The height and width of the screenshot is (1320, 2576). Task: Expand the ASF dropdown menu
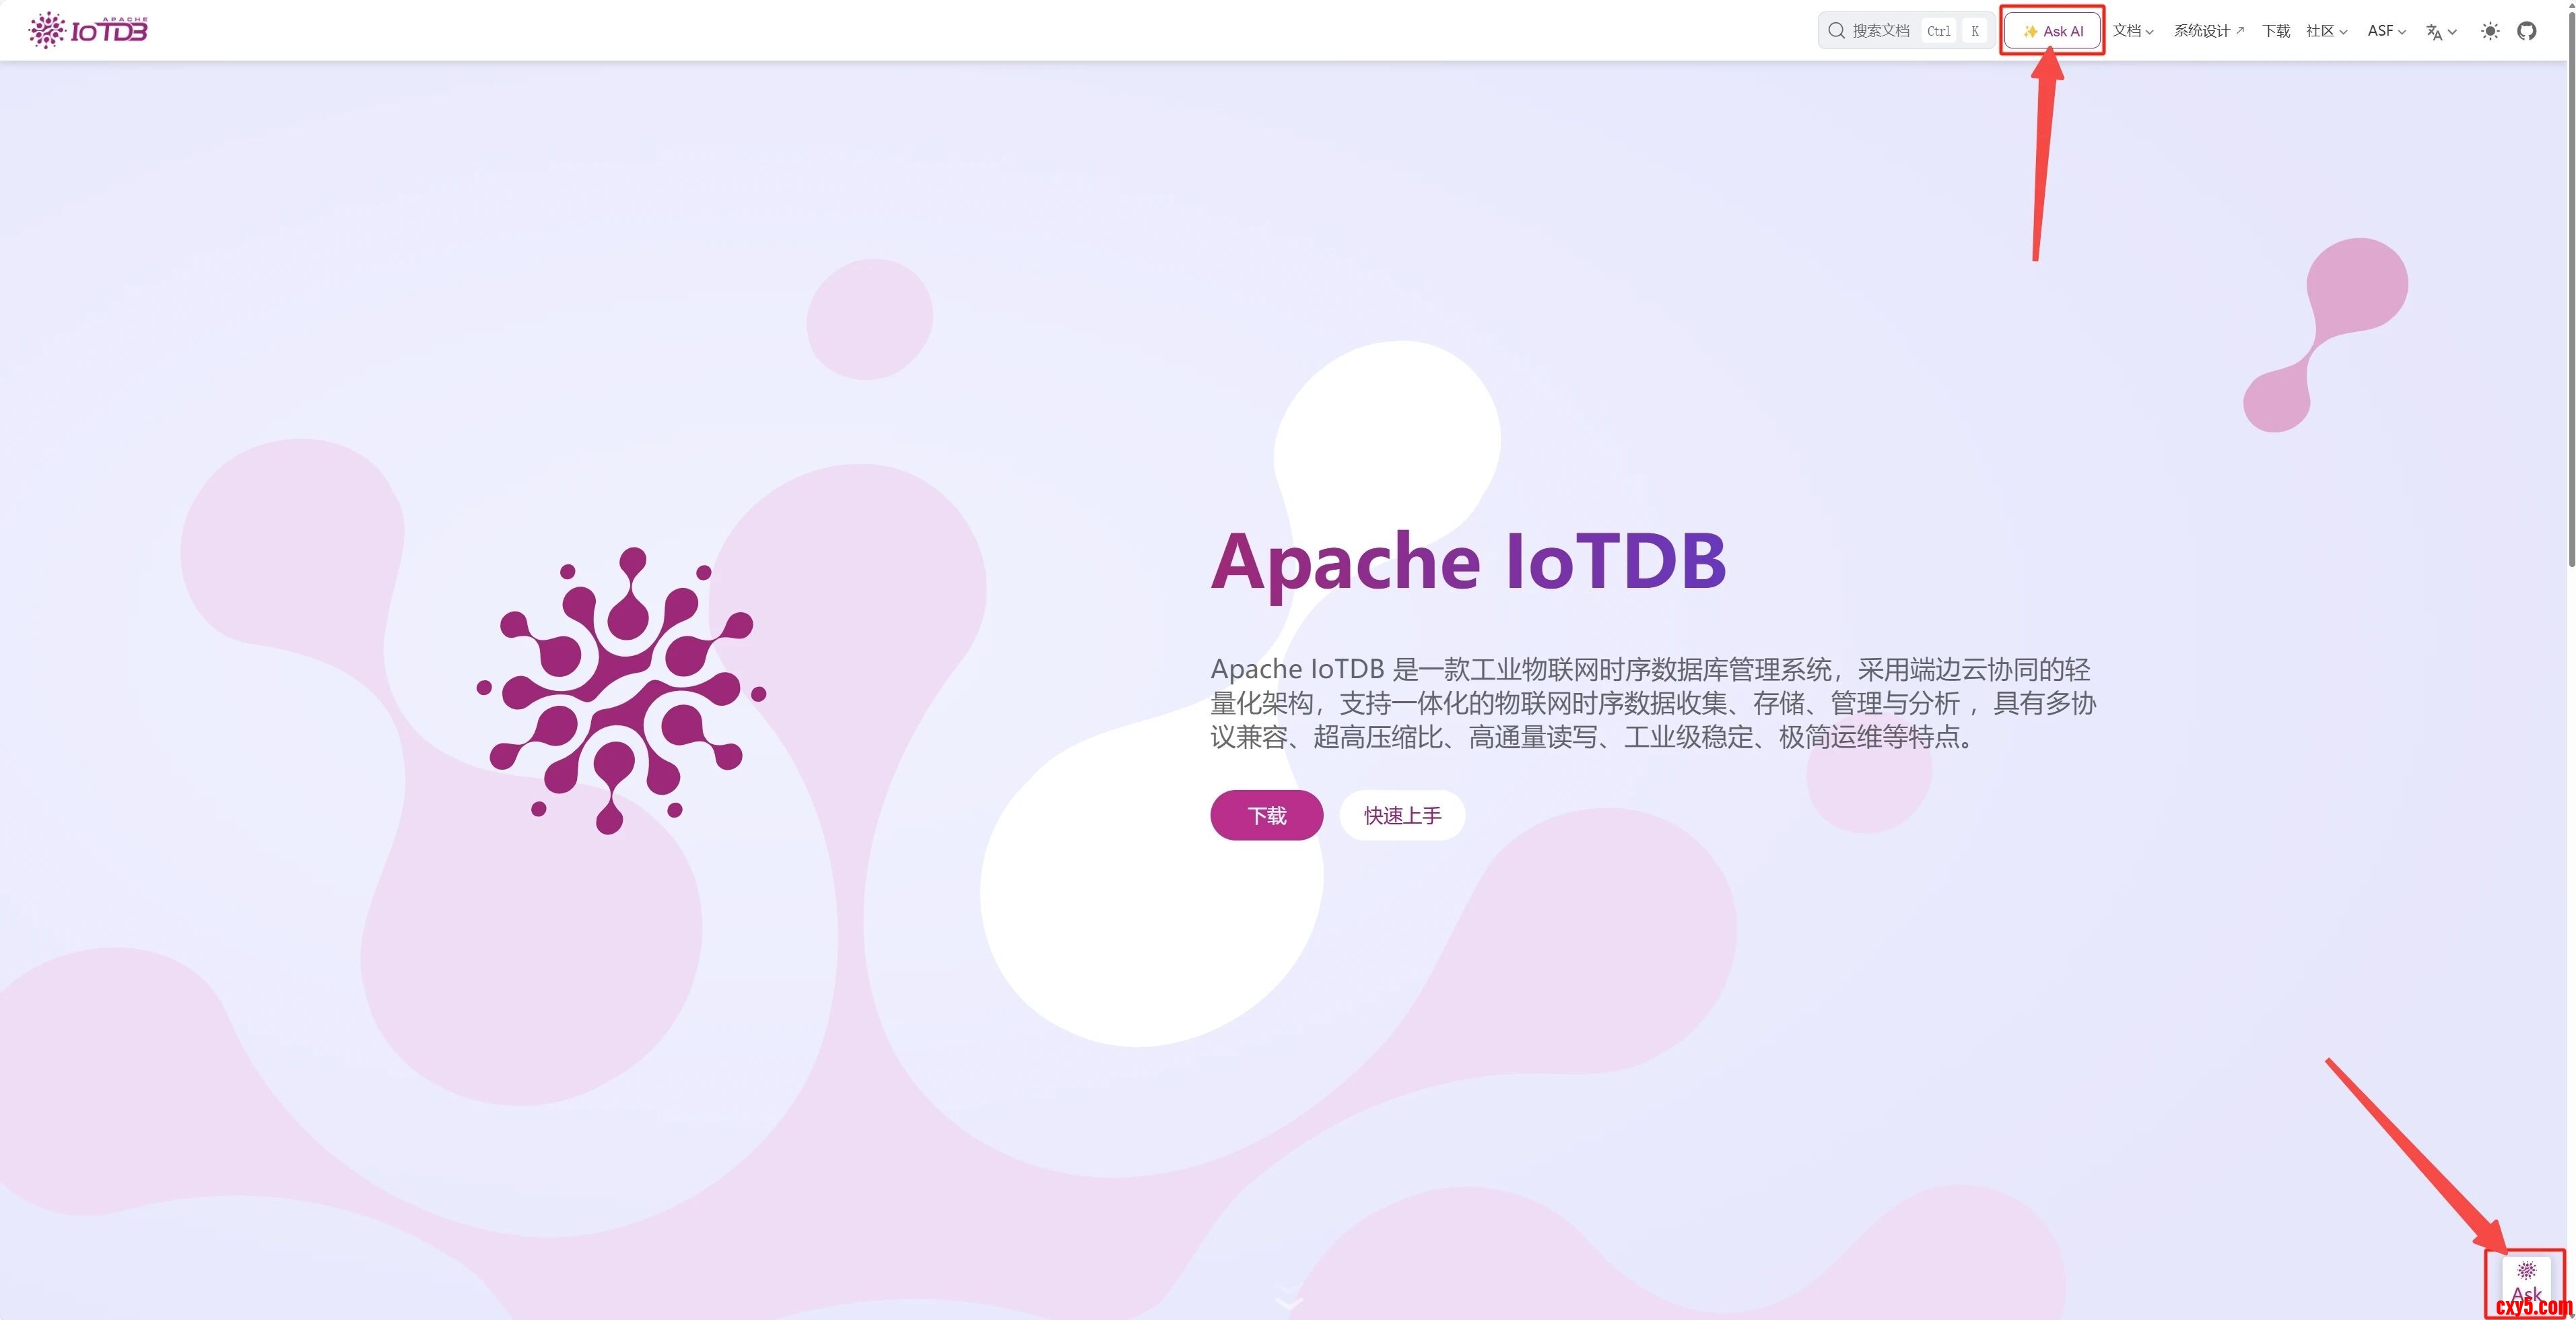(x=2386, y=31)
